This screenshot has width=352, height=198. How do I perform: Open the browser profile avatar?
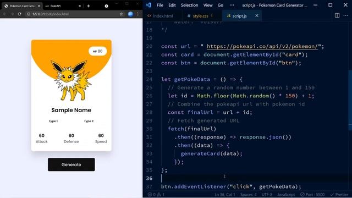pos(130,14)
